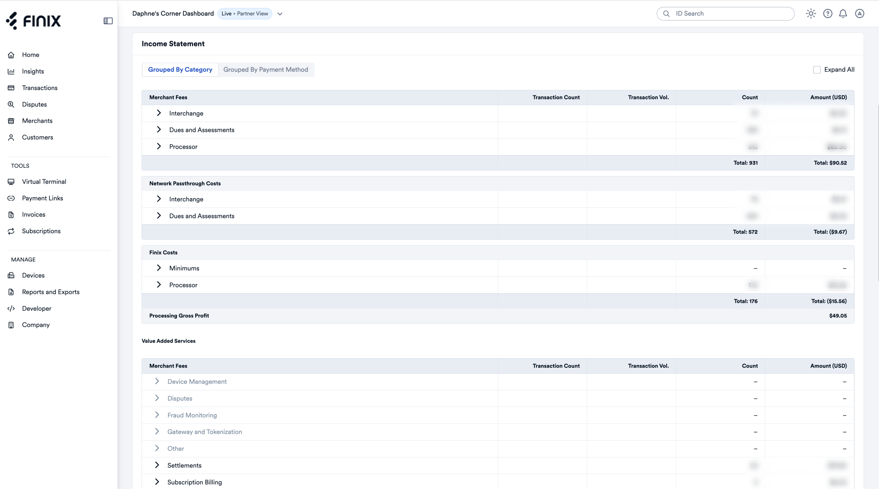
Task: Expand the Gateway and Tokenization row
Action: pyautogui.click(x=157, y=431)
